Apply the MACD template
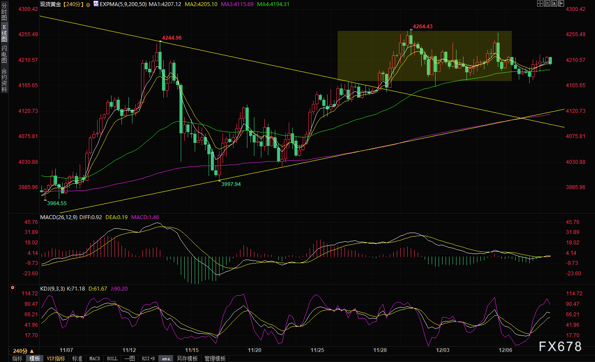Viewport: 595px width, 362px height. pyautogui.click(x=95, y=359)
